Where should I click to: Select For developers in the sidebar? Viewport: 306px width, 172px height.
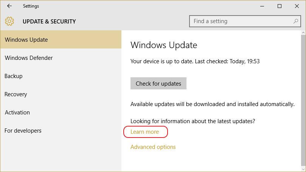point(61,130)
